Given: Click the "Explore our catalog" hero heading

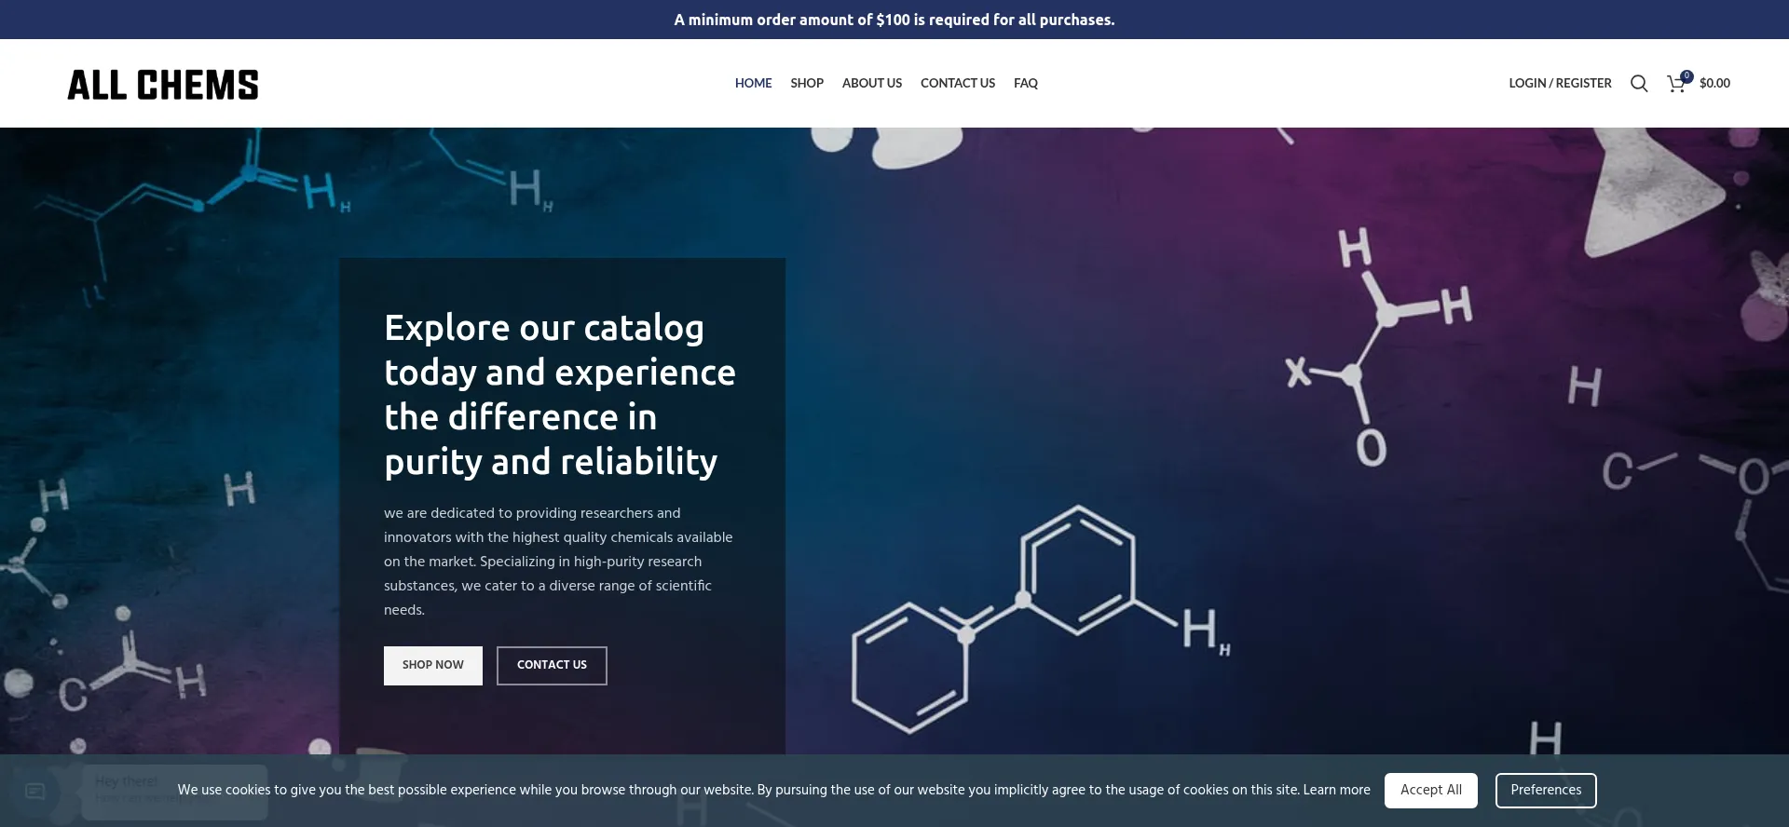Looking at the screenshot, I should [x=559, y=394].
